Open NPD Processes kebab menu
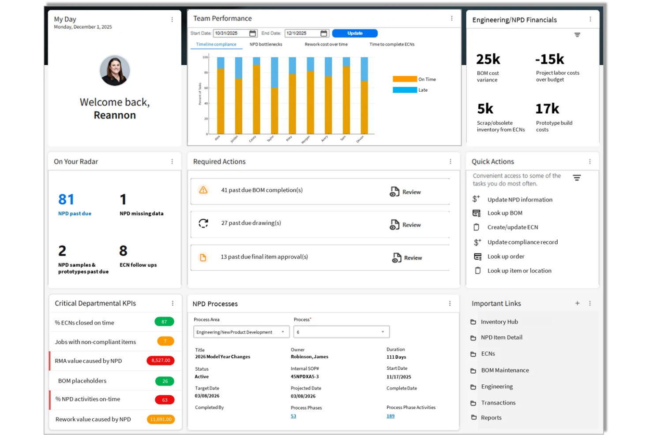 [450, 304]
